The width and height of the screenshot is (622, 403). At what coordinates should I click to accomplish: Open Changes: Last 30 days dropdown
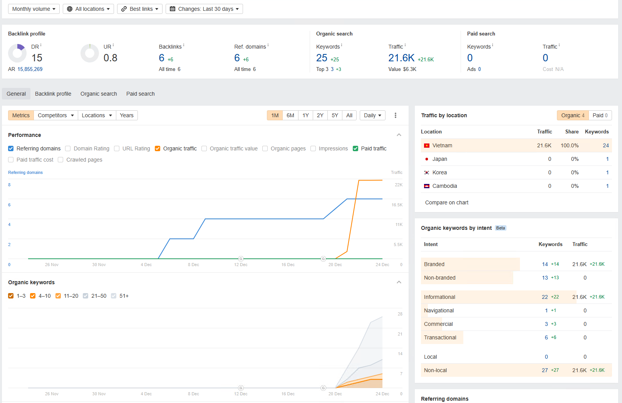pyautogui.click(x=204, y=9)
